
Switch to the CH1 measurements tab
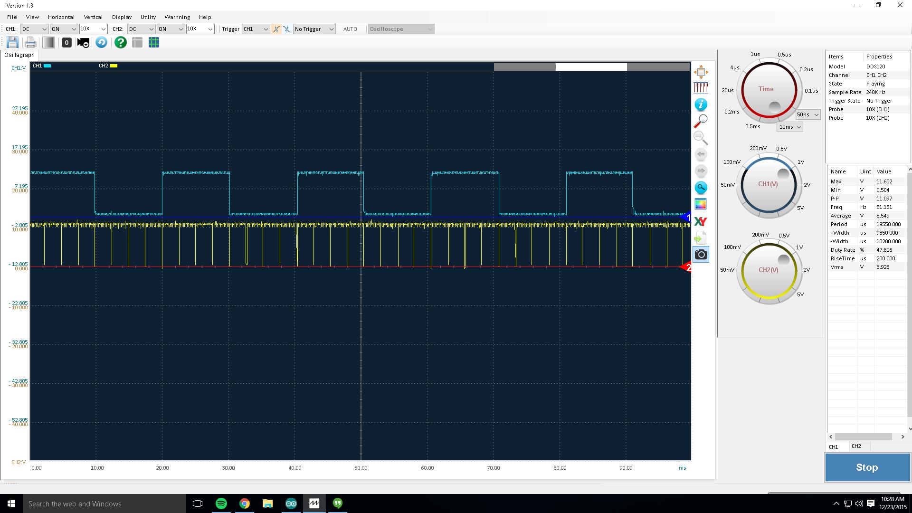click(836, 446)
